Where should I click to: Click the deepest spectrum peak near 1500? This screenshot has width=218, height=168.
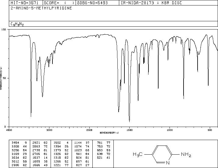coord(130,121)
